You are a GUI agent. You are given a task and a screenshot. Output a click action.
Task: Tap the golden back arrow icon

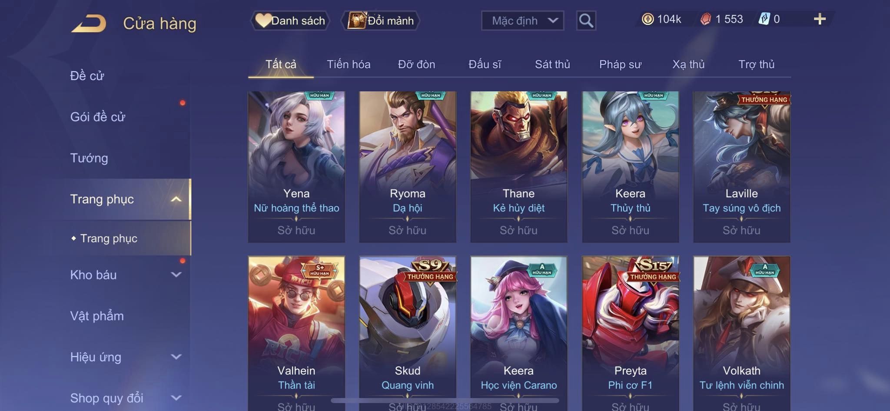[x=89, y=23]
